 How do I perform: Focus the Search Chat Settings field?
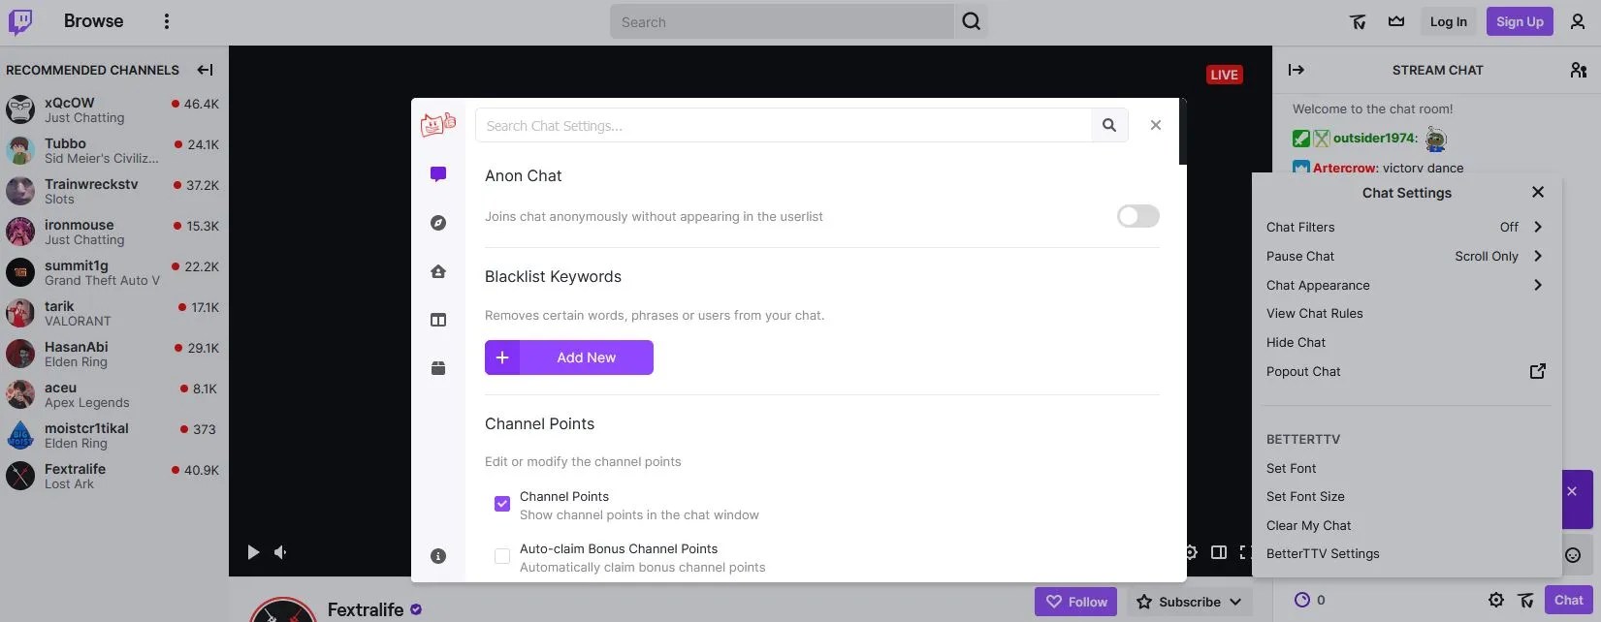783,125
